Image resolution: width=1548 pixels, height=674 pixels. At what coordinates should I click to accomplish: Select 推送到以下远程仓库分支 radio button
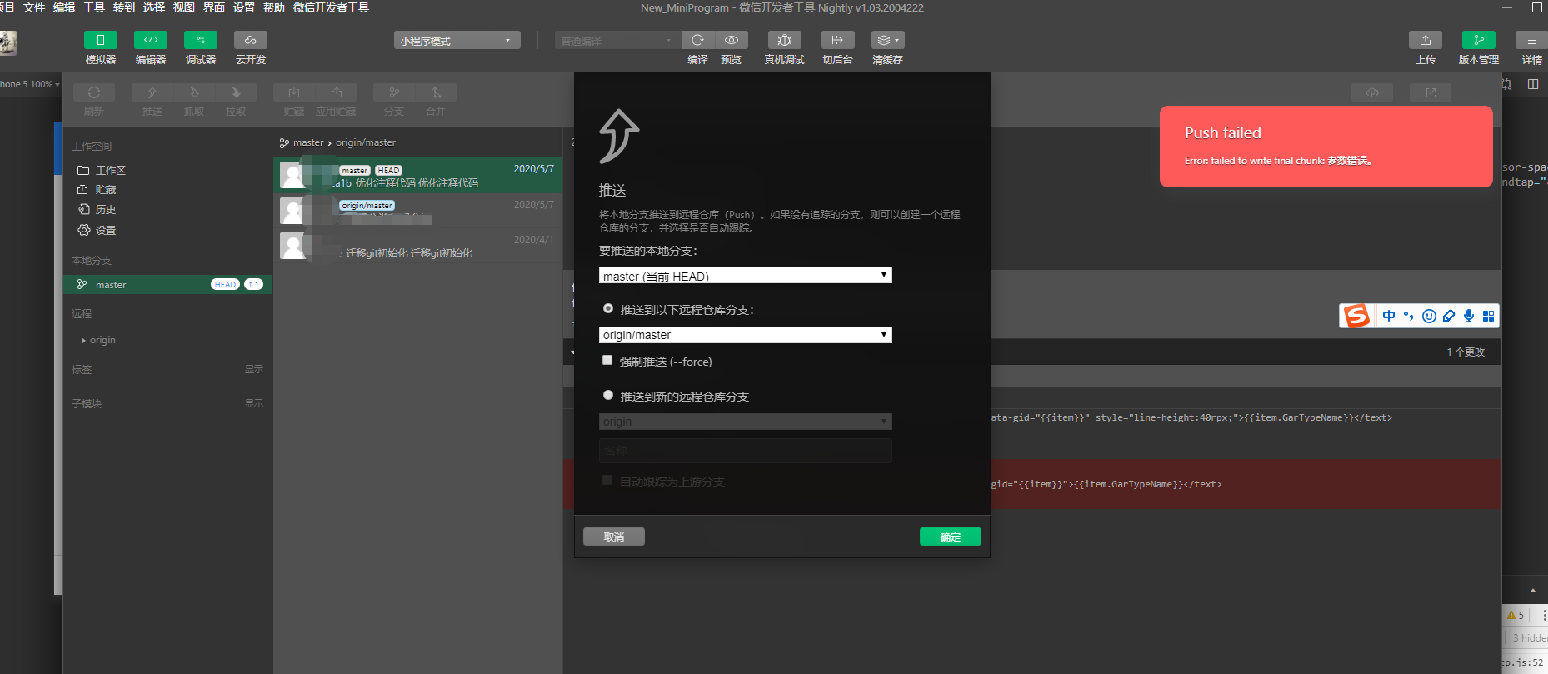[x=608, y=309]
